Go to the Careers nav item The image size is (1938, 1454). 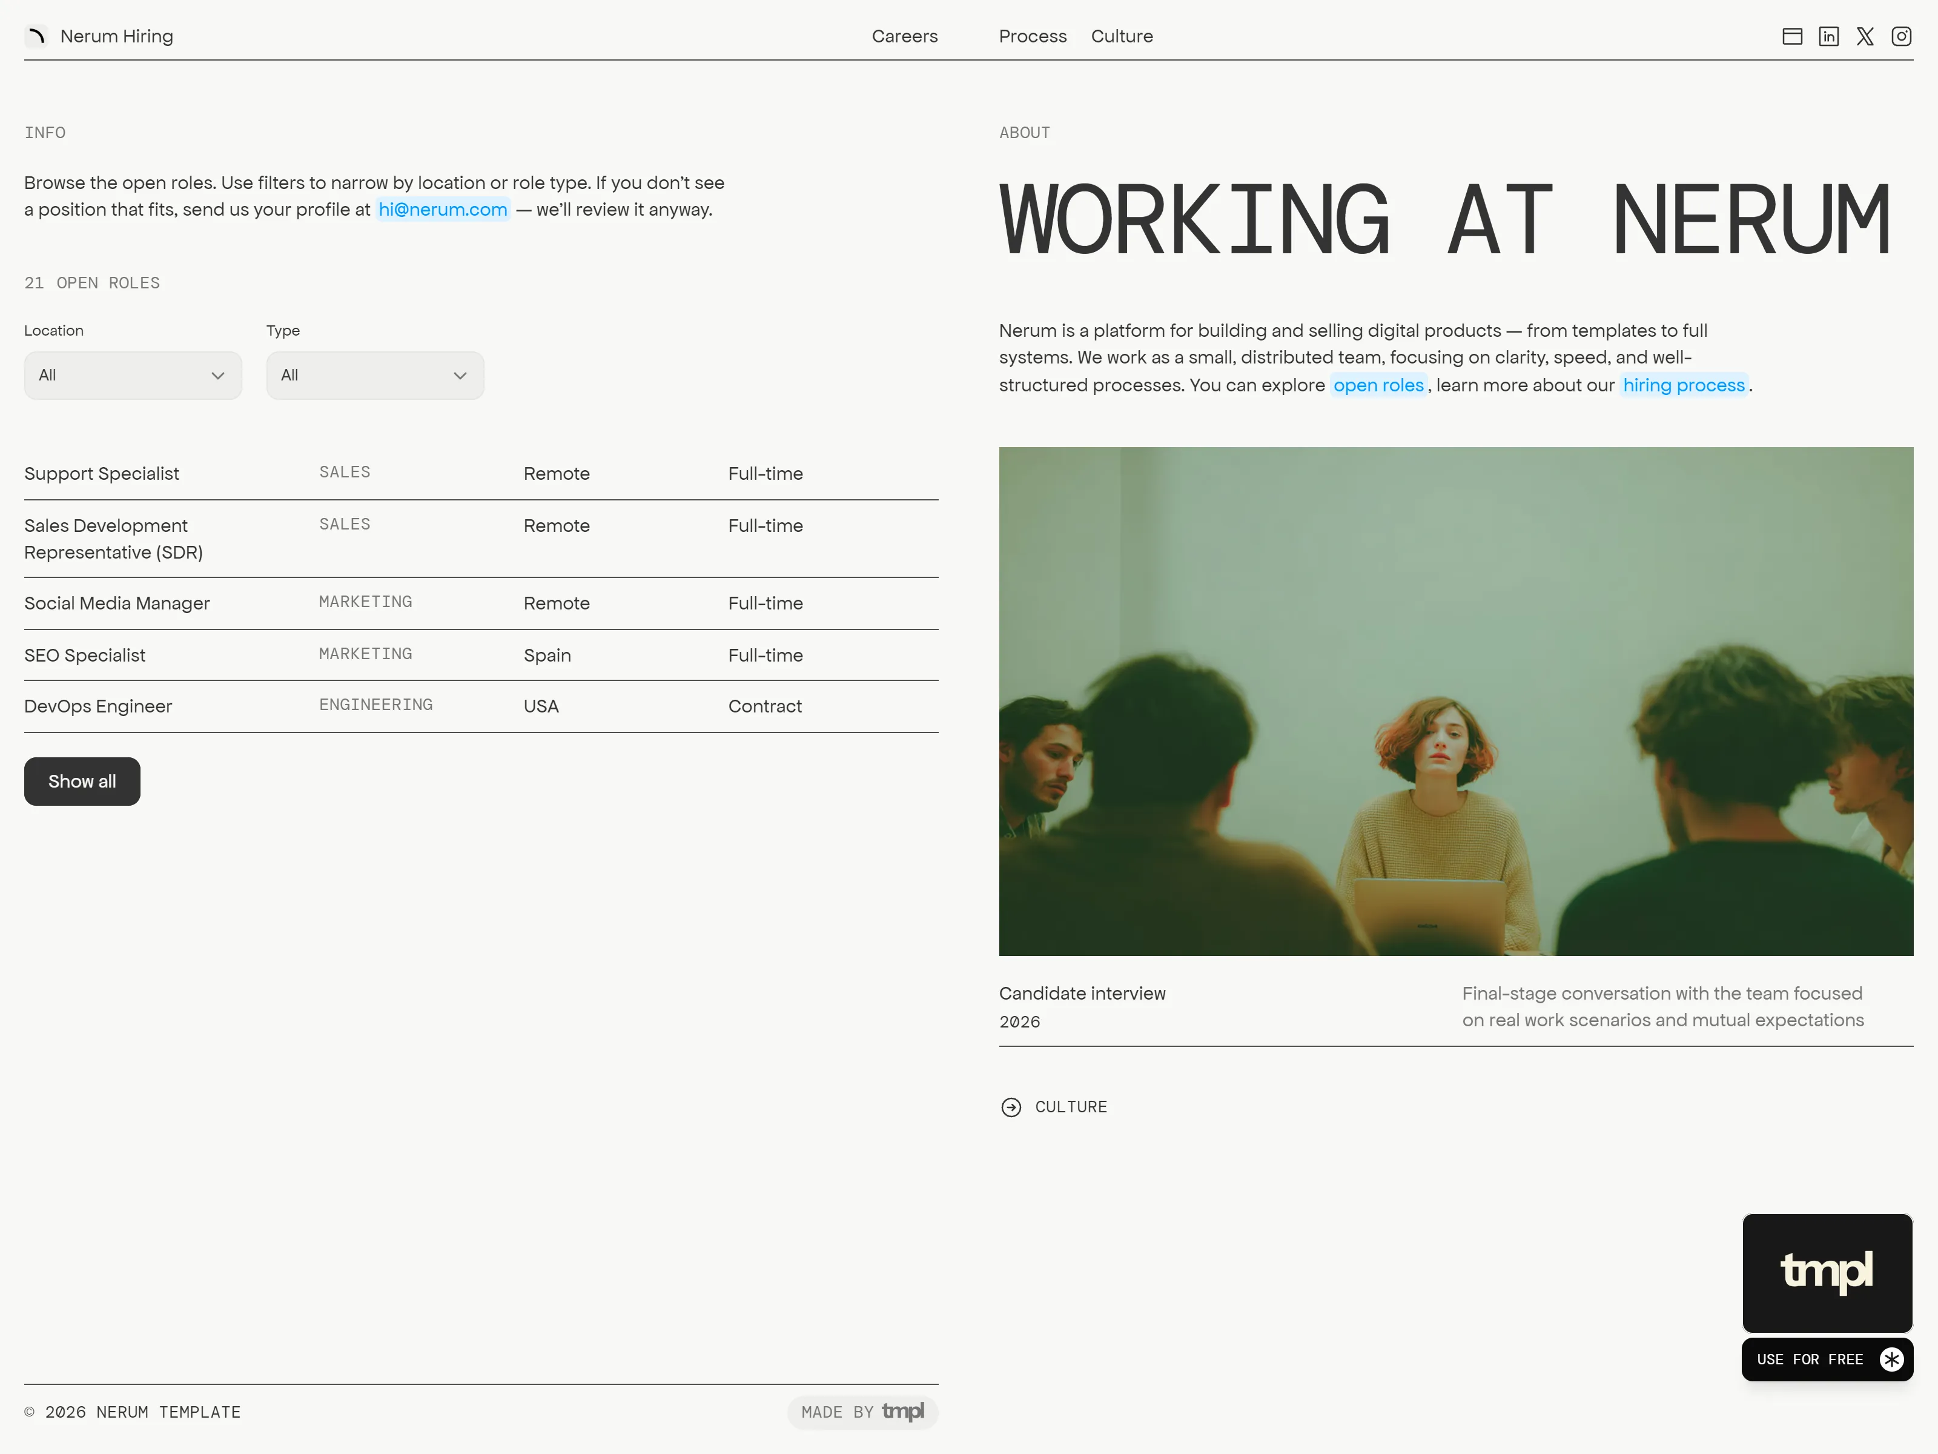904,36
